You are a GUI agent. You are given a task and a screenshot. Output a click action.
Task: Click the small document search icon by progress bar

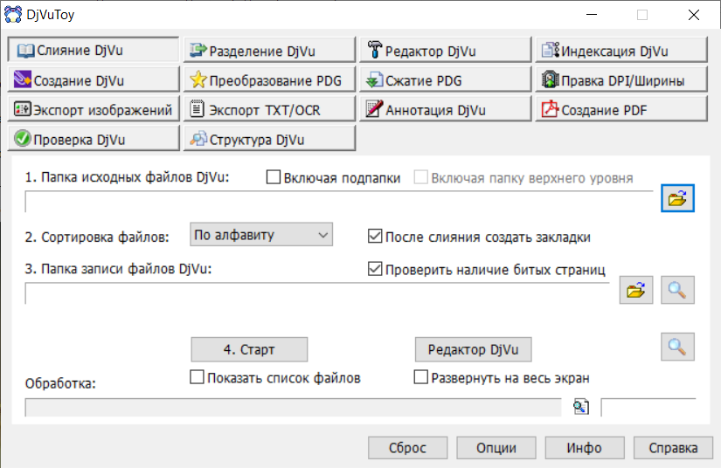click(581, 407)
